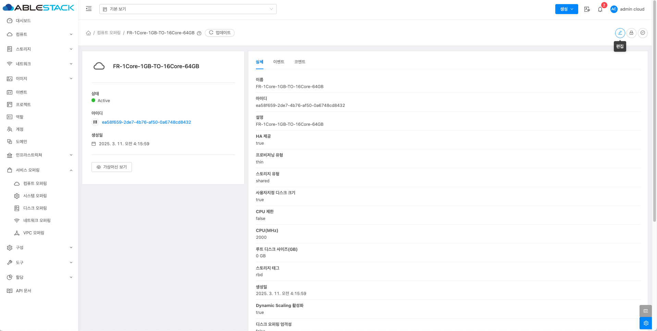Select 디스크 오퍼링 in the sidebar
657x331 pixels.
35,208
